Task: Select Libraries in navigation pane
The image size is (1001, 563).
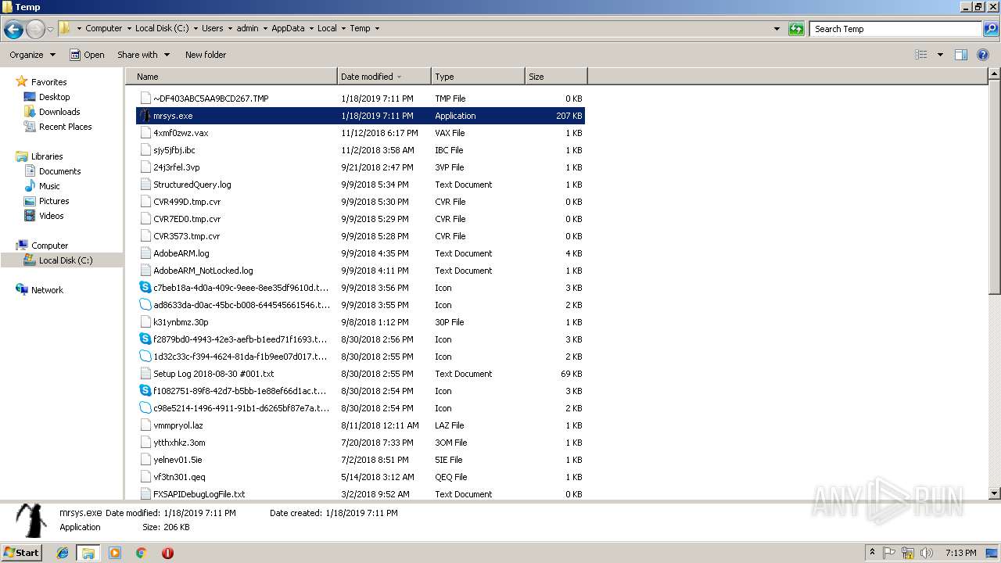Action: 47,156
